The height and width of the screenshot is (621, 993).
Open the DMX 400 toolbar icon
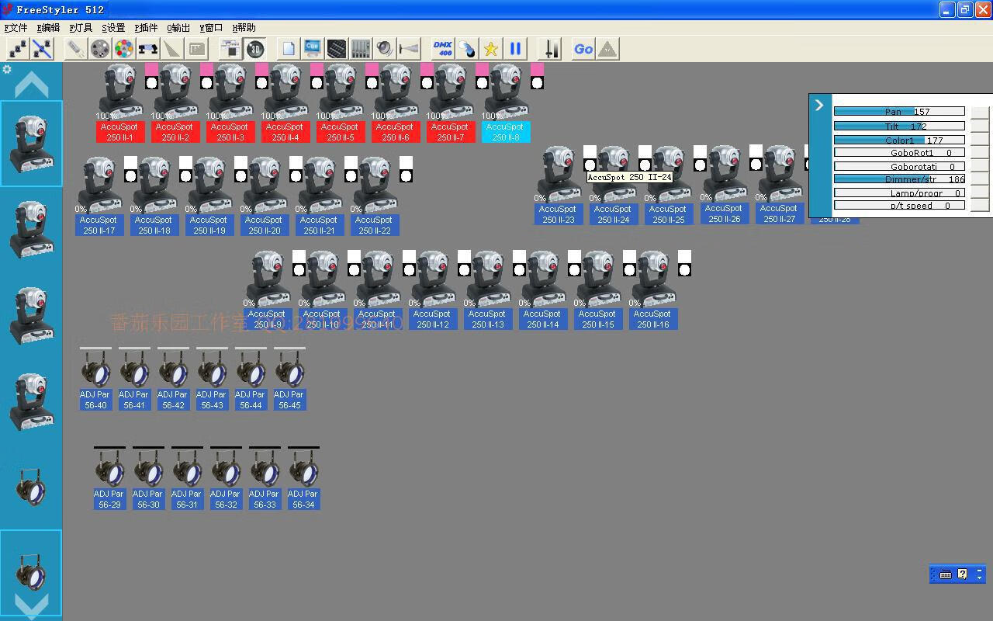(442, 49)
